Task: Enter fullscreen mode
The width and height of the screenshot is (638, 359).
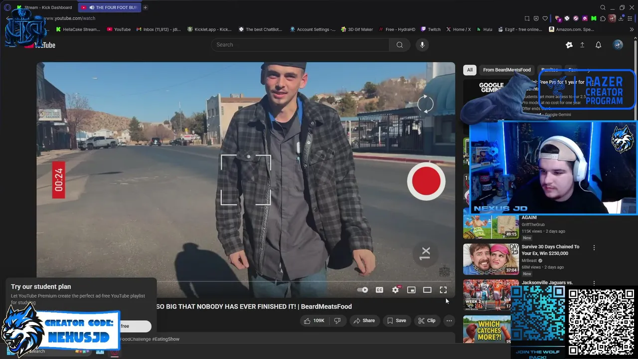Action: click(x=443, y=290)
